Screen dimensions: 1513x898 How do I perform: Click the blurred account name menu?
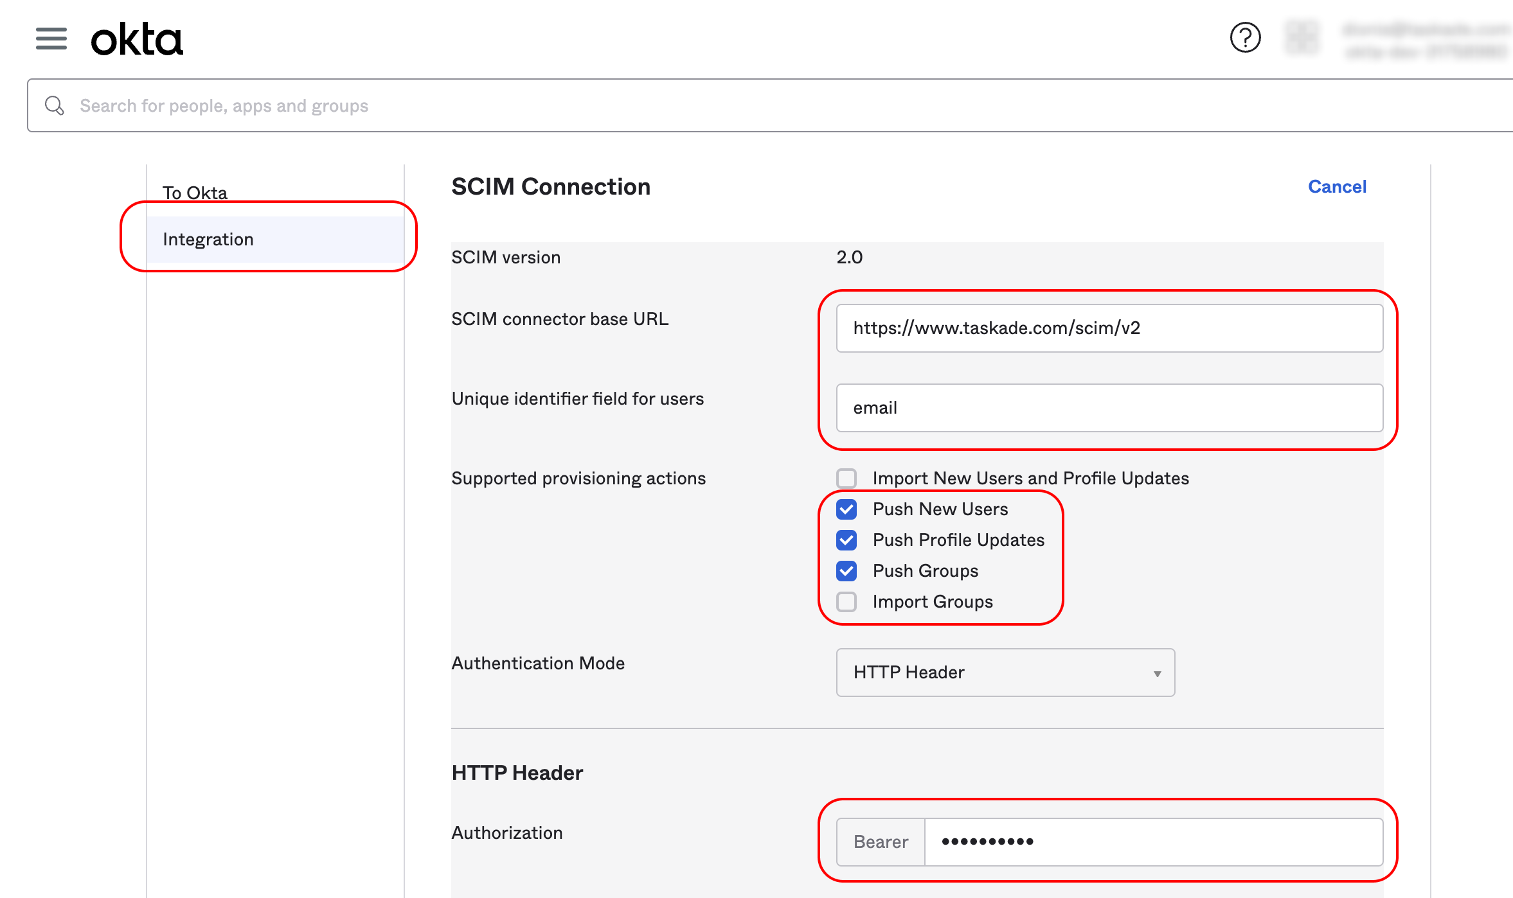1424,40
